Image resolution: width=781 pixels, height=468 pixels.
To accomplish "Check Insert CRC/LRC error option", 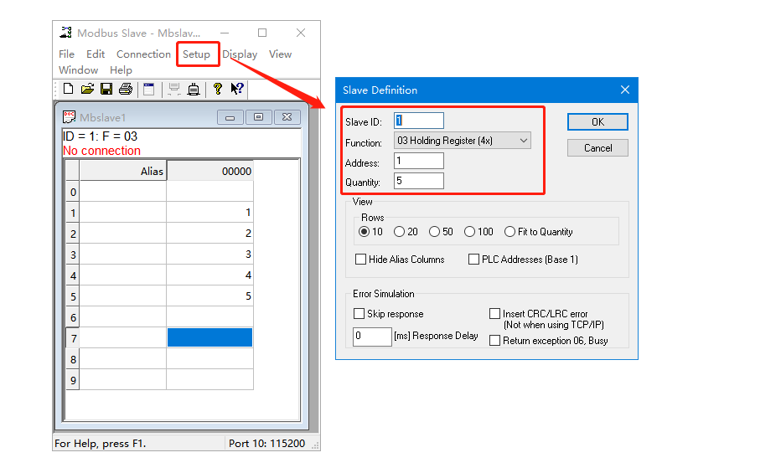I will click(494, 314).
